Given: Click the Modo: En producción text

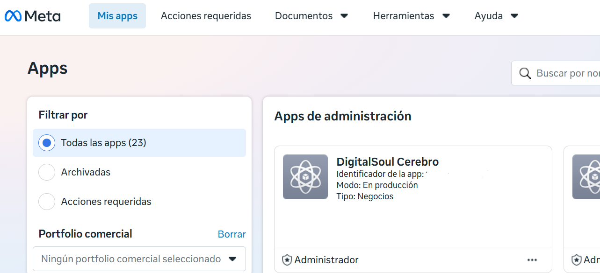Looking at the screenshot, I should coord(377,185).
